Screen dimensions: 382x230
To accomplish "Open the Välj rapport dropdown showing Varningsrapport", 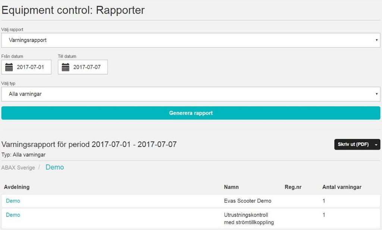I will click(191, 40).
